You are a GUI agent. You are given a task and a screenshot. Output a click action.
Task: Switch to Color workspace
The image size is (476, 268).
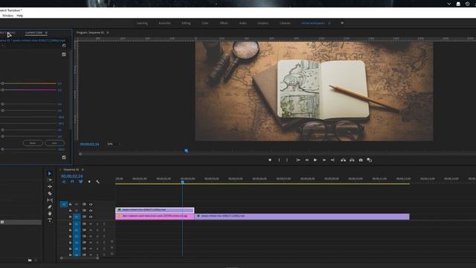[x=205, y=23]
